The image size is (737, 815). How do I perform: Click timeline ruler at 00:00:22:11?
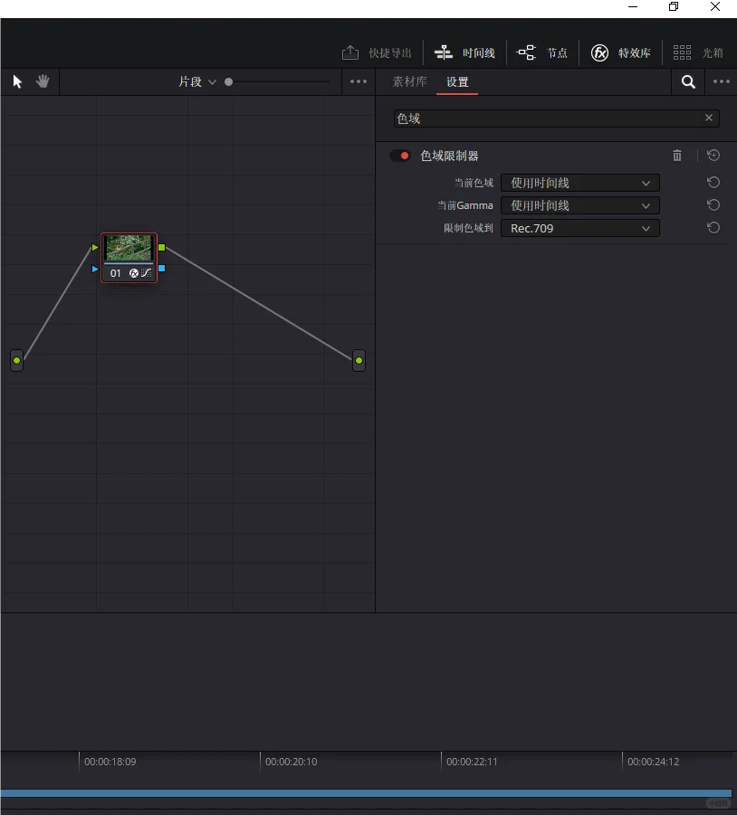pos(472,762)
